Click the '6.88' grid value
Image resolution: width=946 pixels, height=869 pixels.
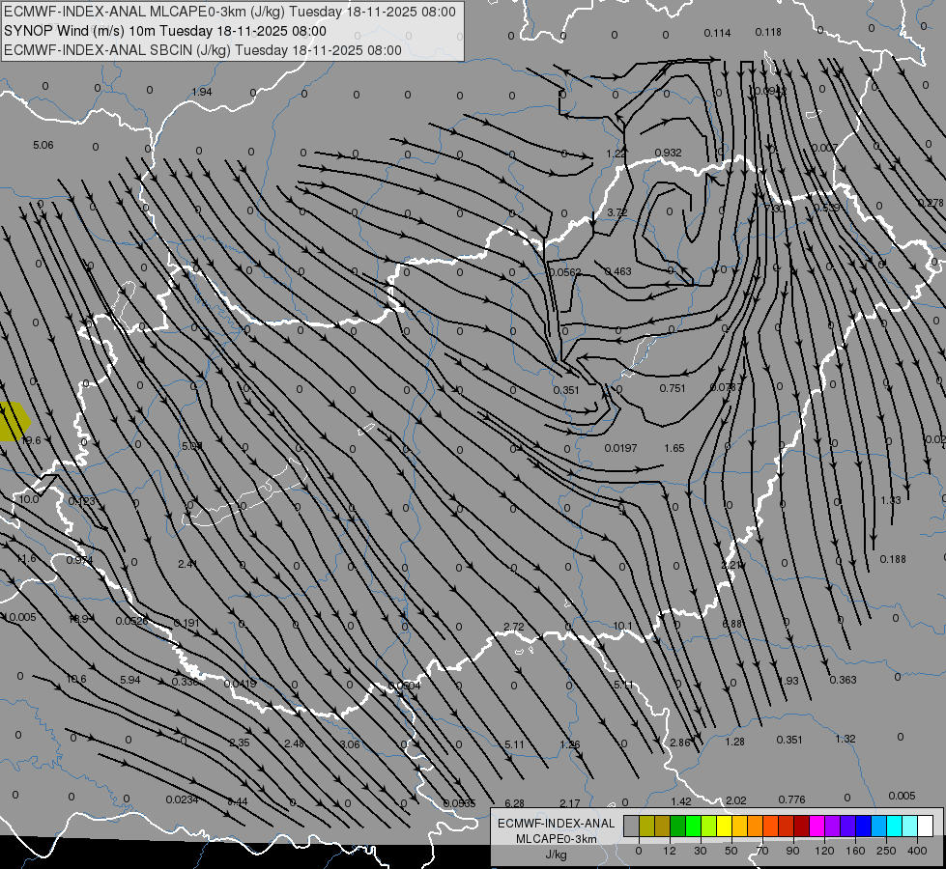731,624
